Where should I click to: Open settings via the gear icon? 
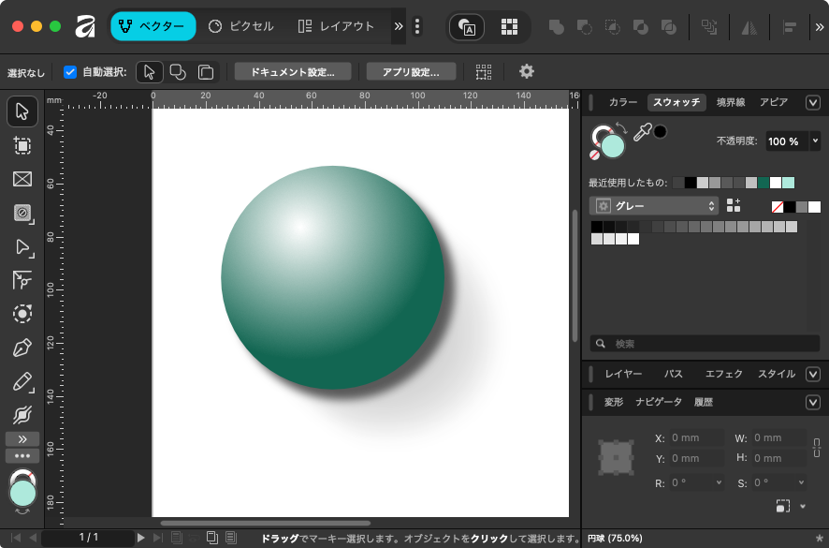pos(527,71)
